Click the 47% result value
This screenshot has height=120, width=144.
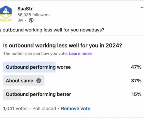click(136, 67)
